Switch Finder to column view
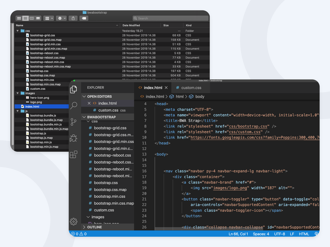 (x=32, y=18)
